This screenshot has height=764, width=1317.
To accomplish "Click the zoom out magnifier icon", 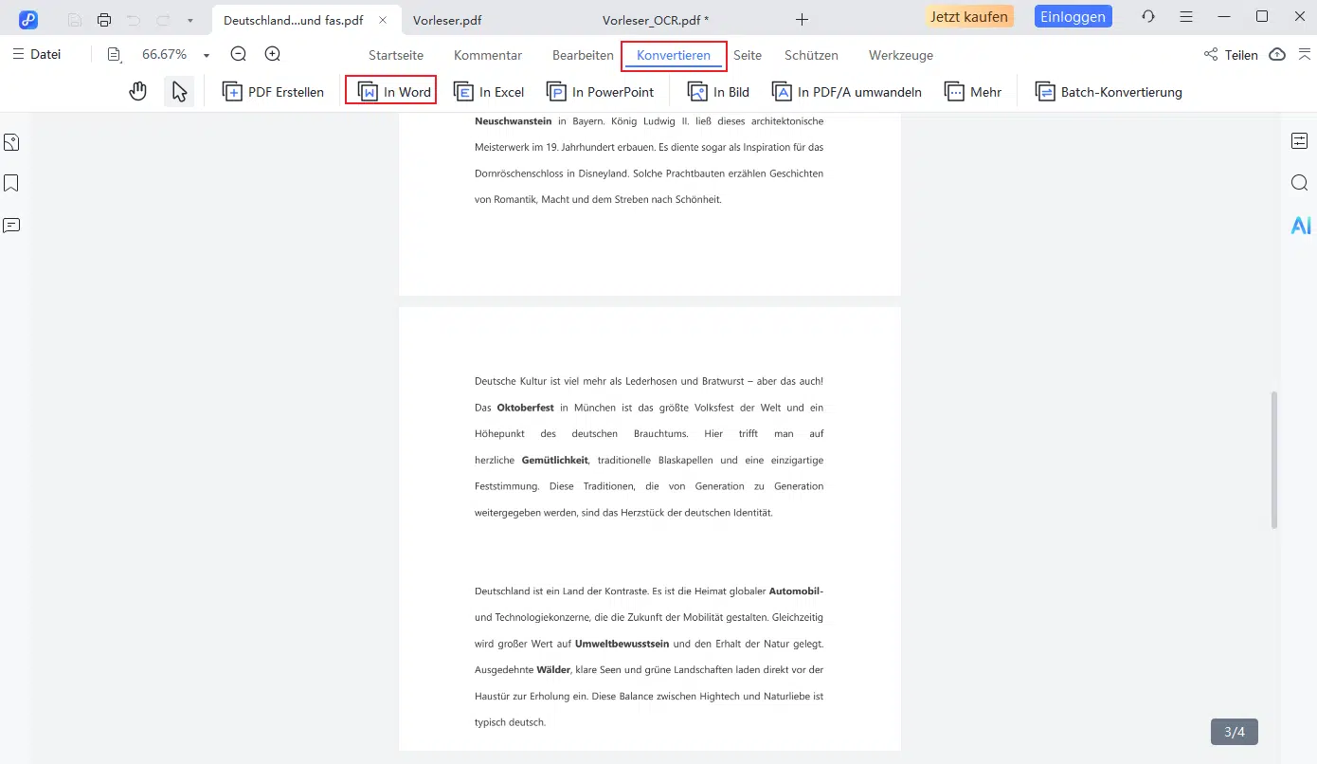I will [x=239, y=55].
